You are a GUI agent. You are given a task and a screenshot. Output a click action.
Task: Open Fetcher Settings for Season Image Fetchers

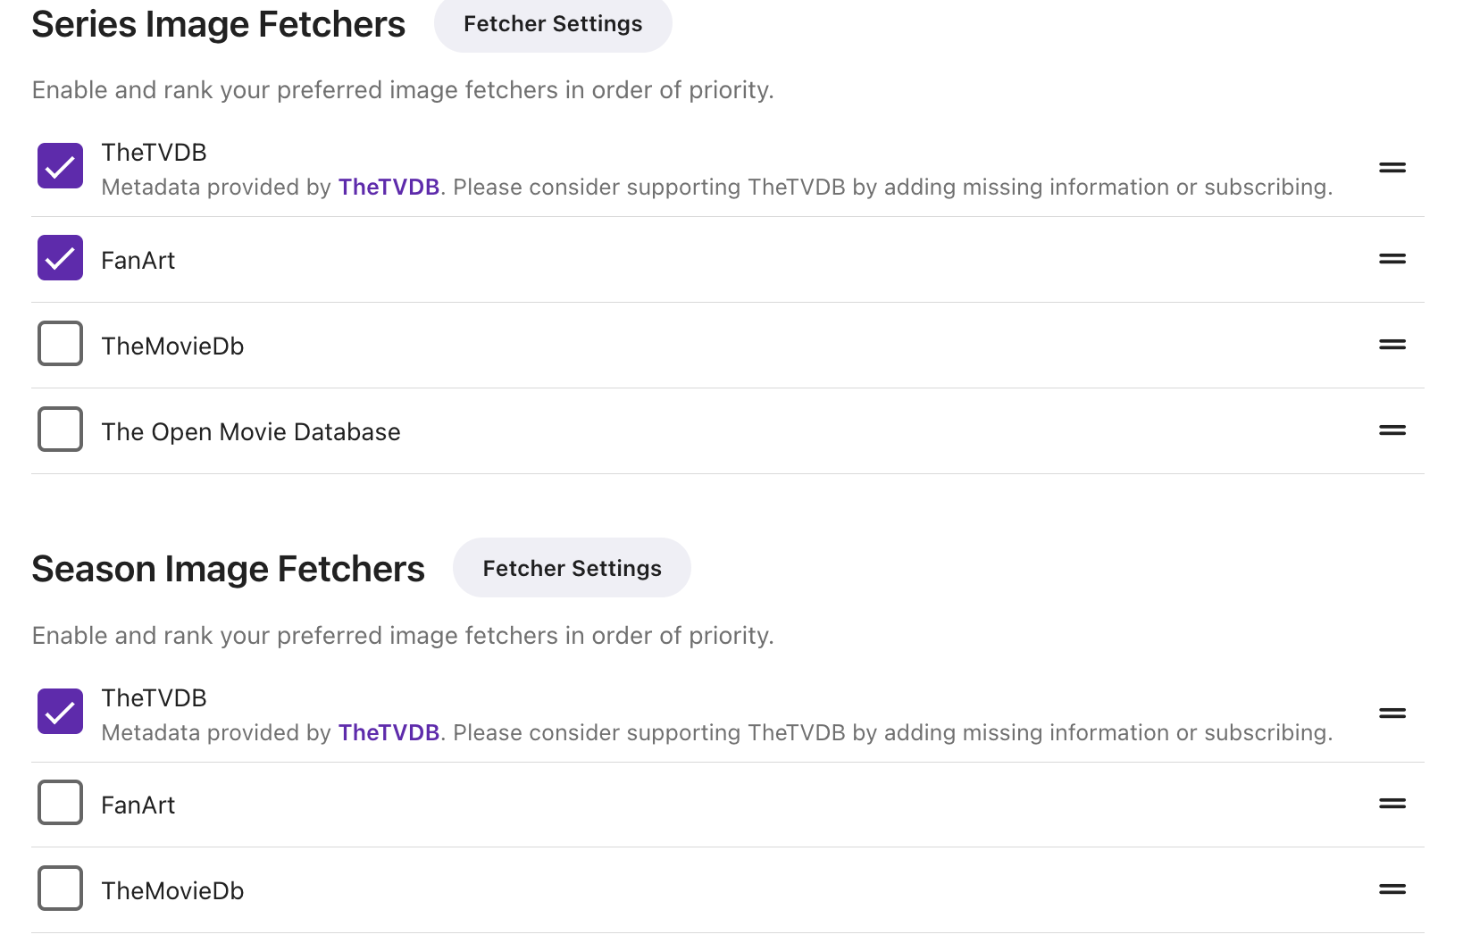[x=572, y=569]
